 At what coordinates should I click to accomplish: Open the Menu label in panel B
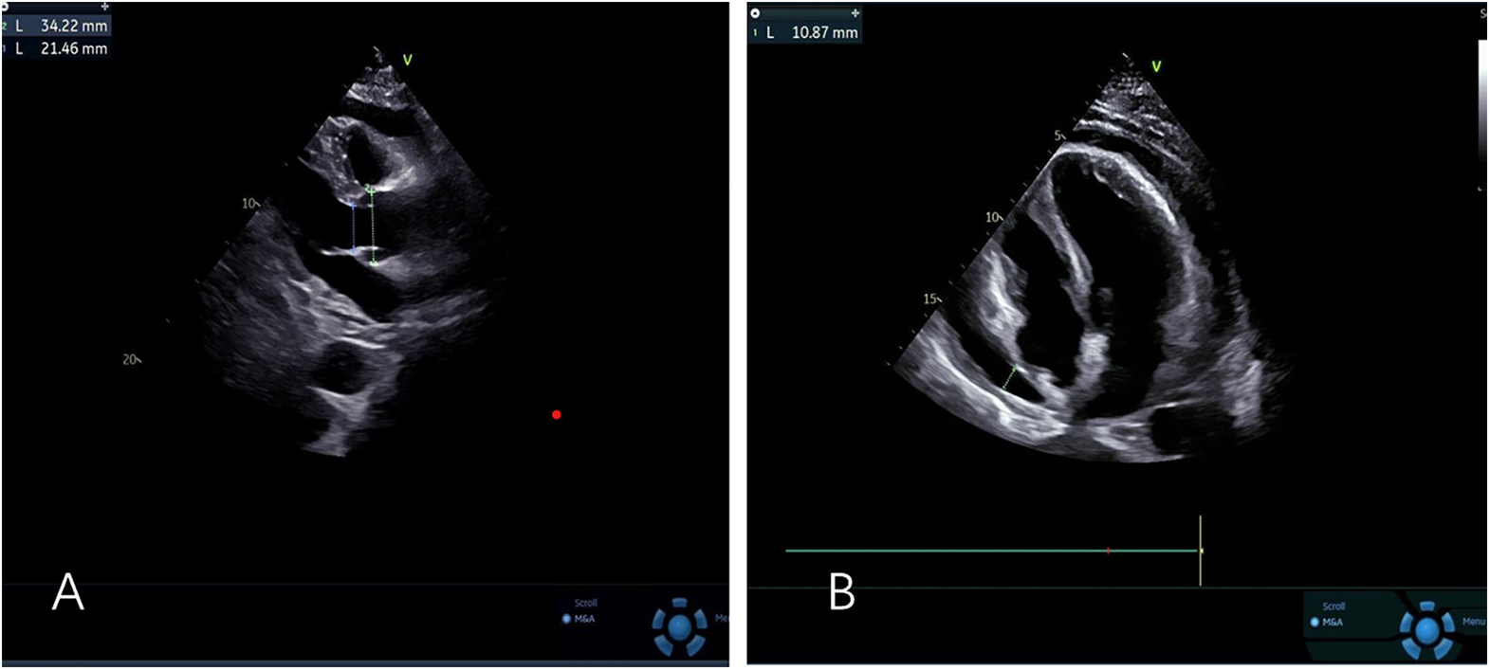(1473, 622)
